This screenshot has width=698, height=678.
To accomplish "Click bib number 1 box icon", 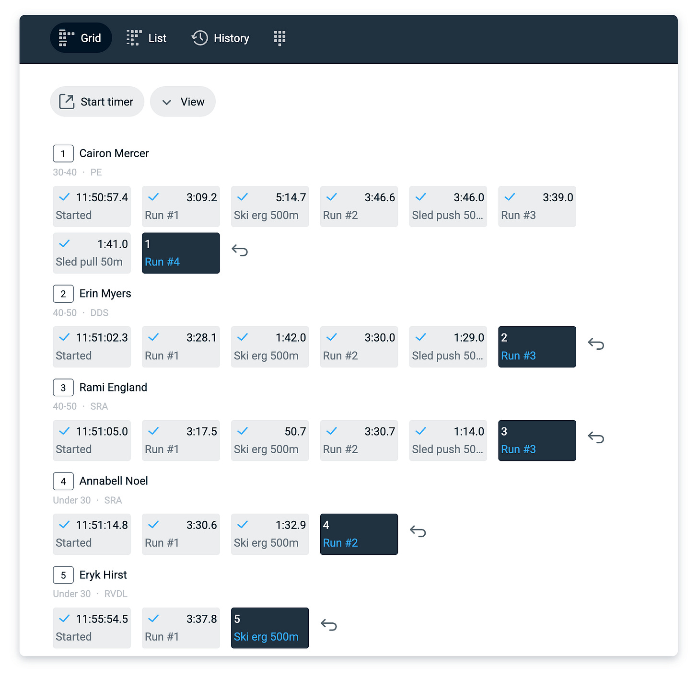I will (x=63, y=154).
